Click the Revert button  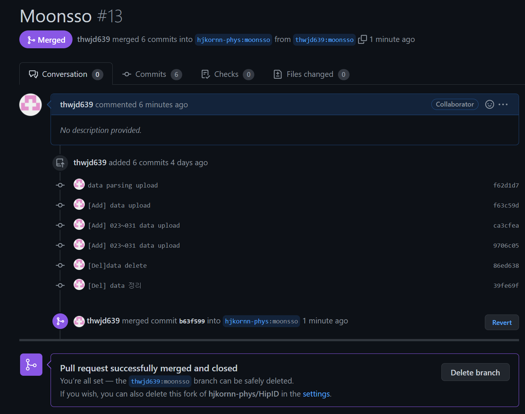click(x=502, y=322)
